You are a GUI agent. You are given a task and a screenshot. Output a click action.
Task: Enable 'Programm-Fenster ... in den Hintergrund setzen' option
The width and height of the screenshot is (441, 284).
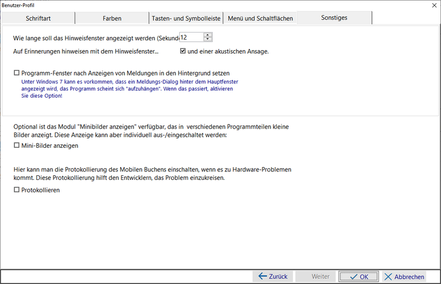pyautogui.click(x=17, y=73)
